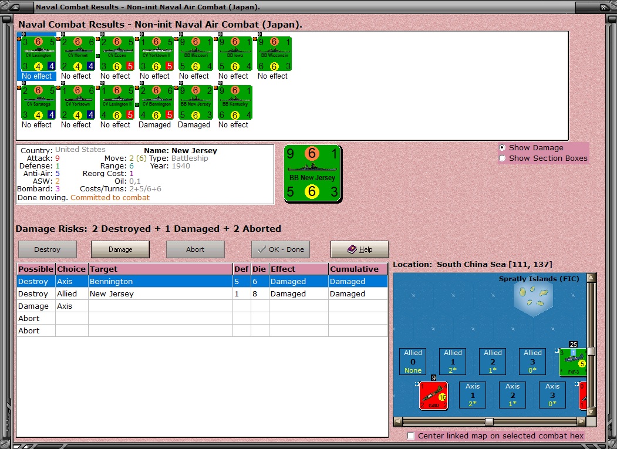
Task: Click the map vertical scrollbar up arrow
Action: [x=591, y=278]
